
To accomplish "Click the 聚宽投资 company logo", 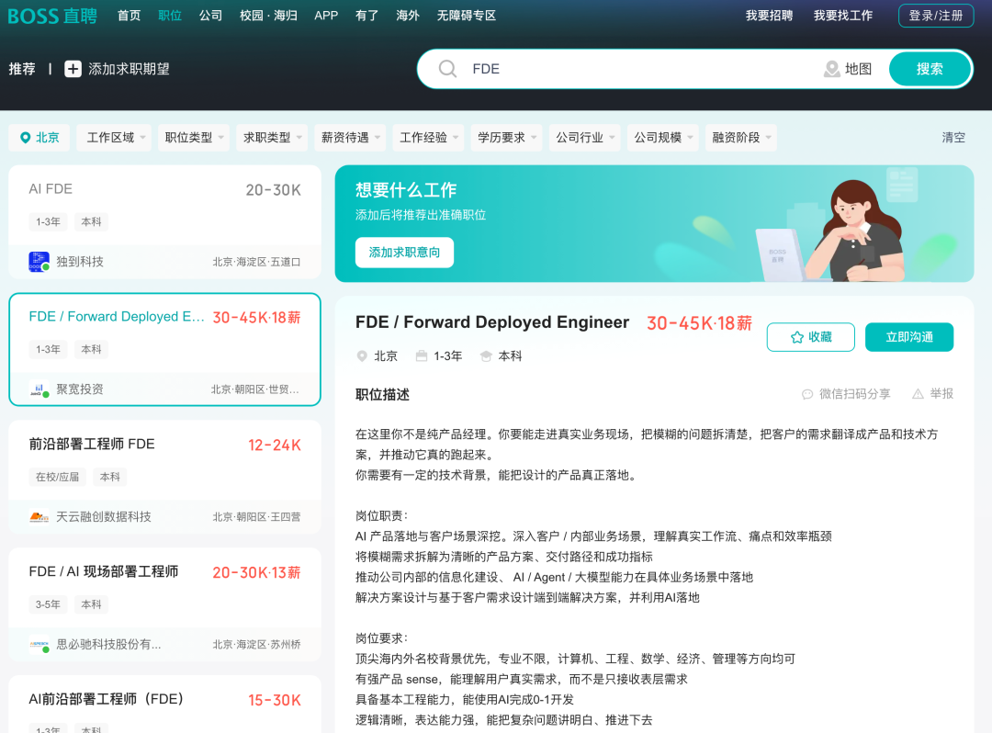I will point(39,389).
